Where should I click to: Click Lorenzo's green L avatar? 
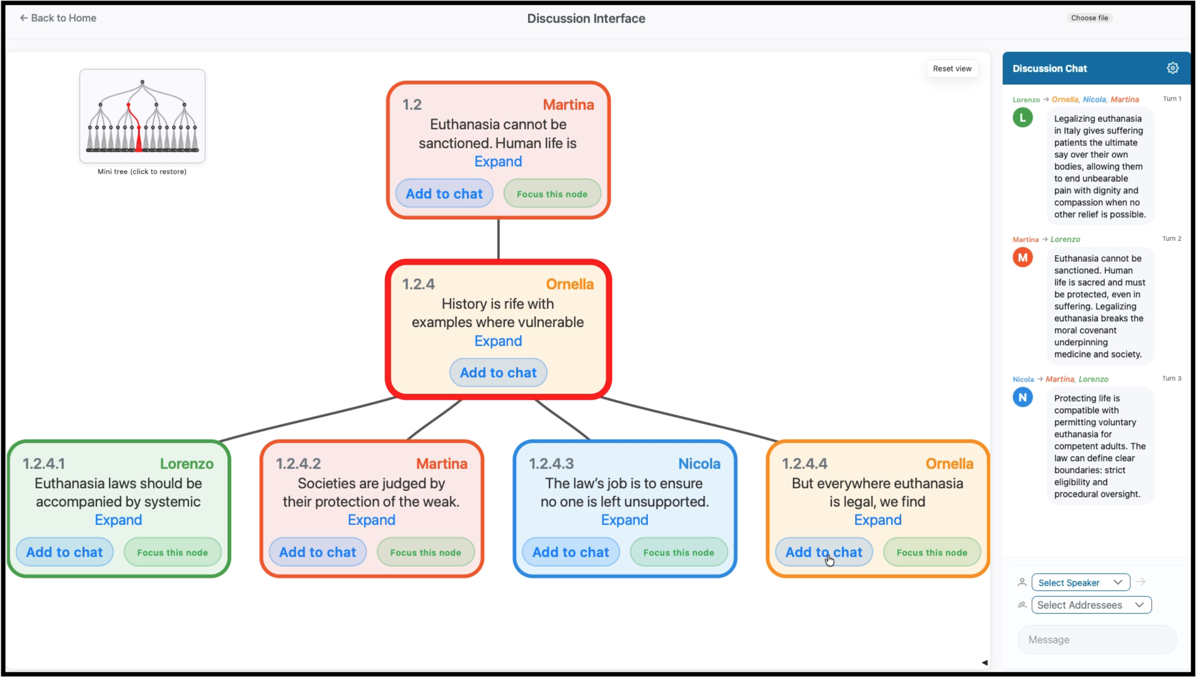point(1022,118)
